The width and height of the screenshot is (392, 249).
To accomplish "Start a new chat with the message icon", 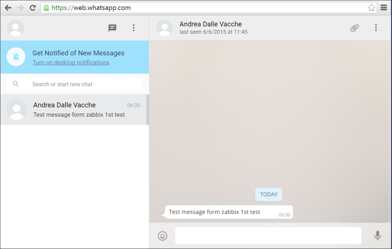I will 113,28.
